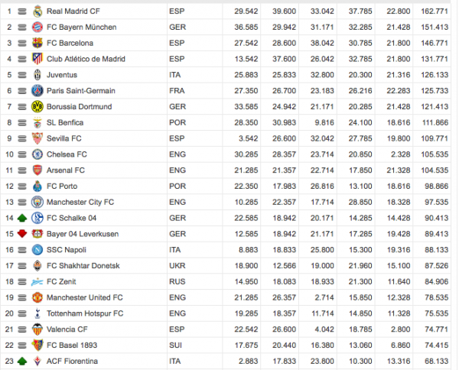Click the Tottenham Hotspur FC crest
459x370 pixels.
click(37, 313)
